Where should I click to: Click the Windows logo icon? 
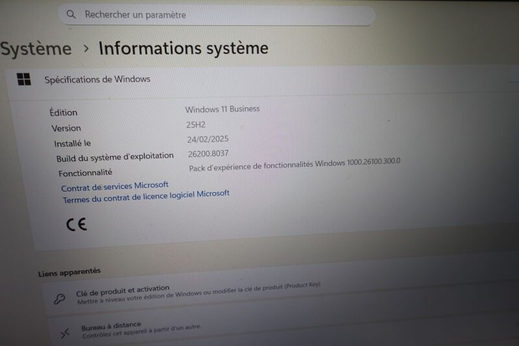pos(24,79)
